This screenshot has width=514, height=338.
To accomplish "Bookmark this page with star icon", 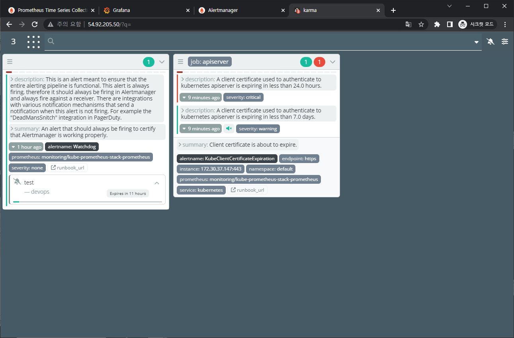I will coord(421,24).
